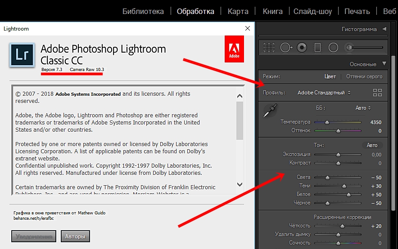Click the Тени value +30
Viewport: 398px width, 249px height.
click(376, 186)
